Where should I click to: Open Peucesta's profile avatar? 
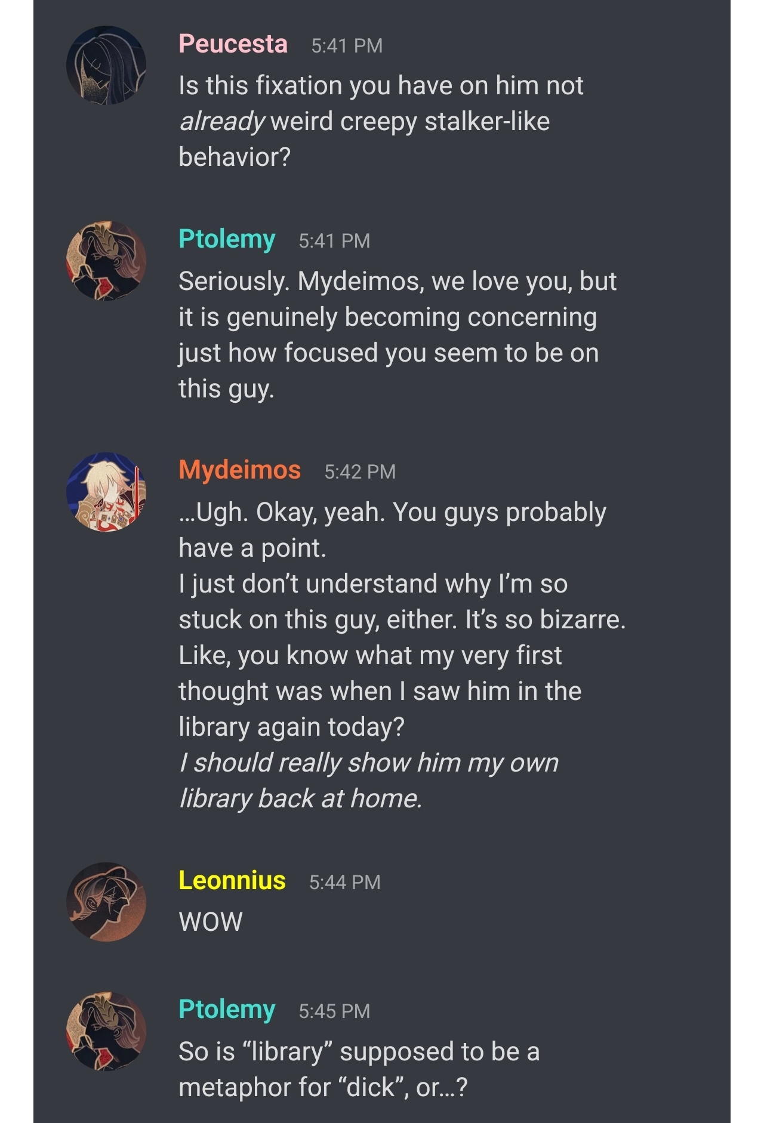[106, 65]
